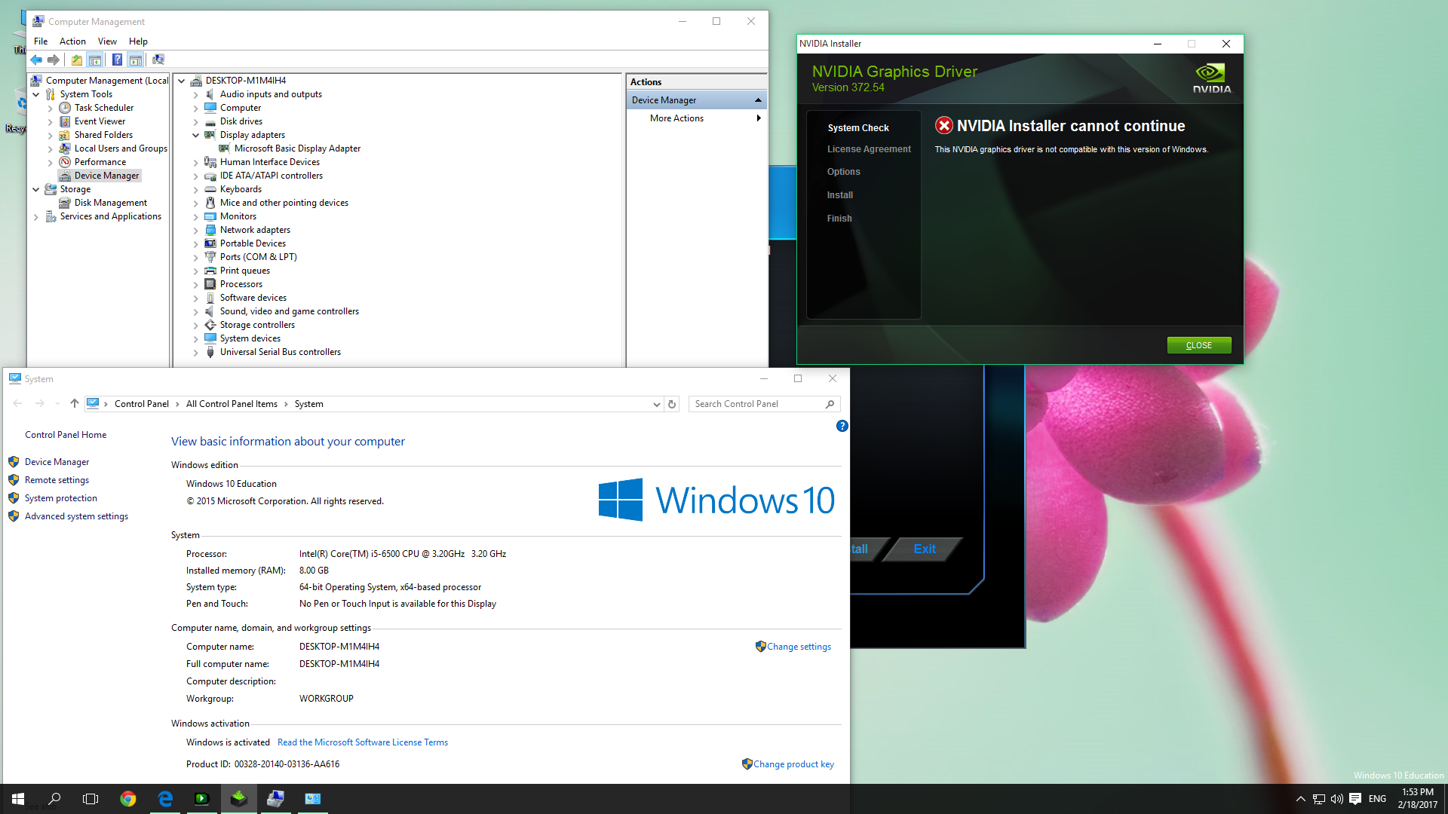Click the address bar history dropdown arrow
This screenshot has width=1448, height=814.
pos(656,404)
